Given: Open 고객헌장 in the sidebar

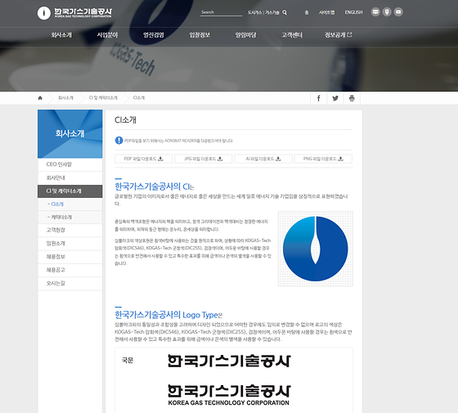Looking at the screenshot, I should point(70,230).
